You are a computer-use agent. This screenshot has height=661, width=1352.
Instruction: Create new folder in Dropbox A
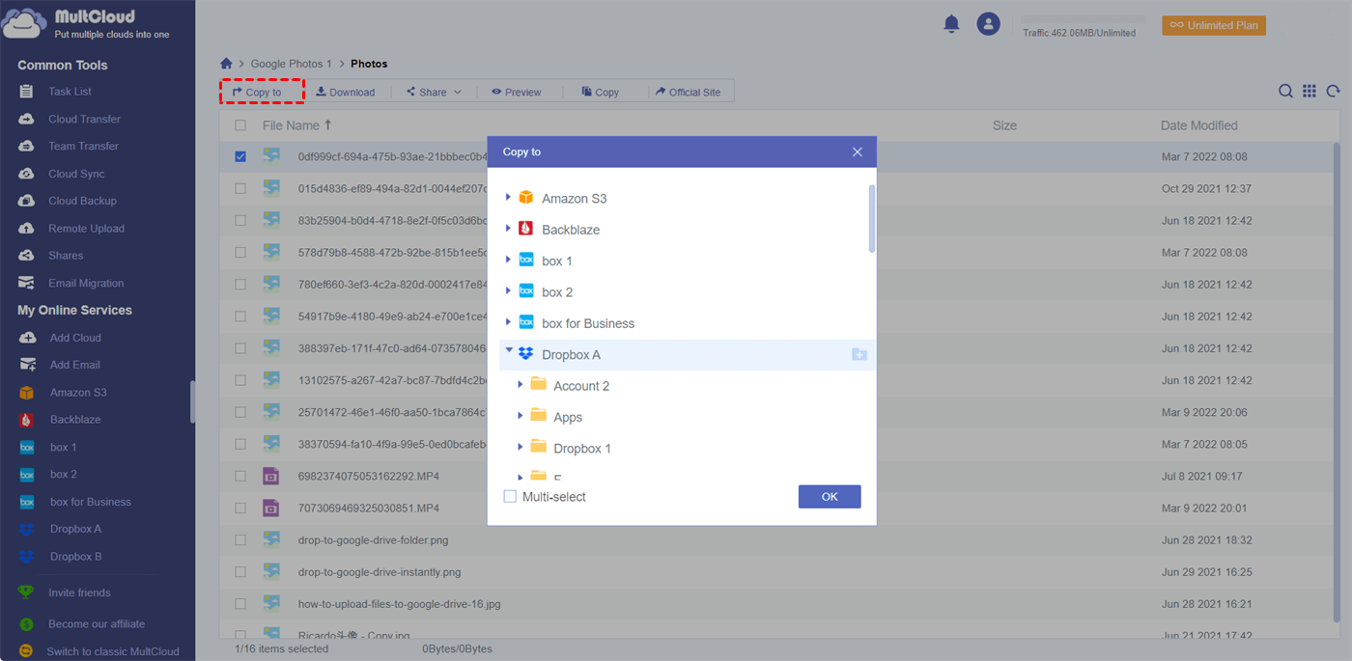(x=859, y=355)
